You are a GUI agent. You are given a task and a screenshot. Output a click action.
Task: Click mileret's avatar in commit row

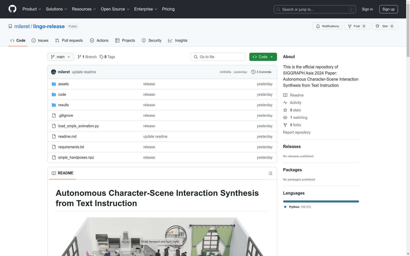pyautogui.click(x=54, y=72)
